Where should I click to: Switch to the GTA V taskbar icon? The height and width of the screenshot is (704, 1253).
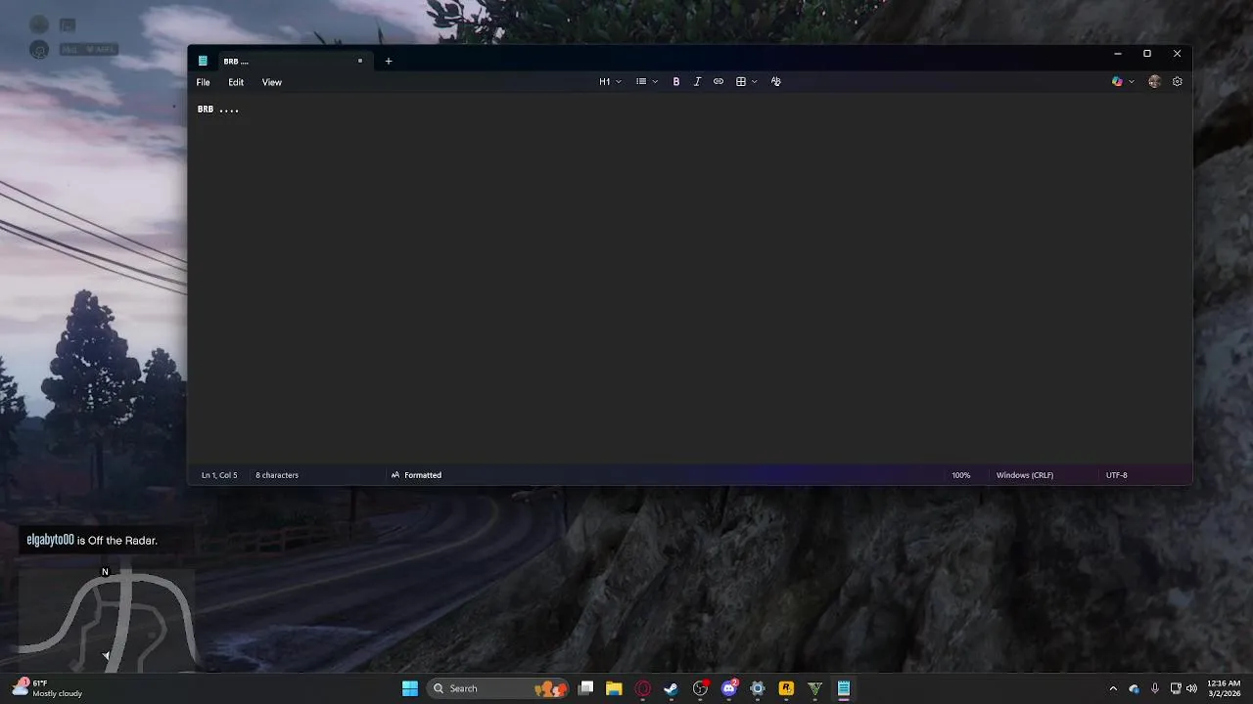click(x=814, y=688)
